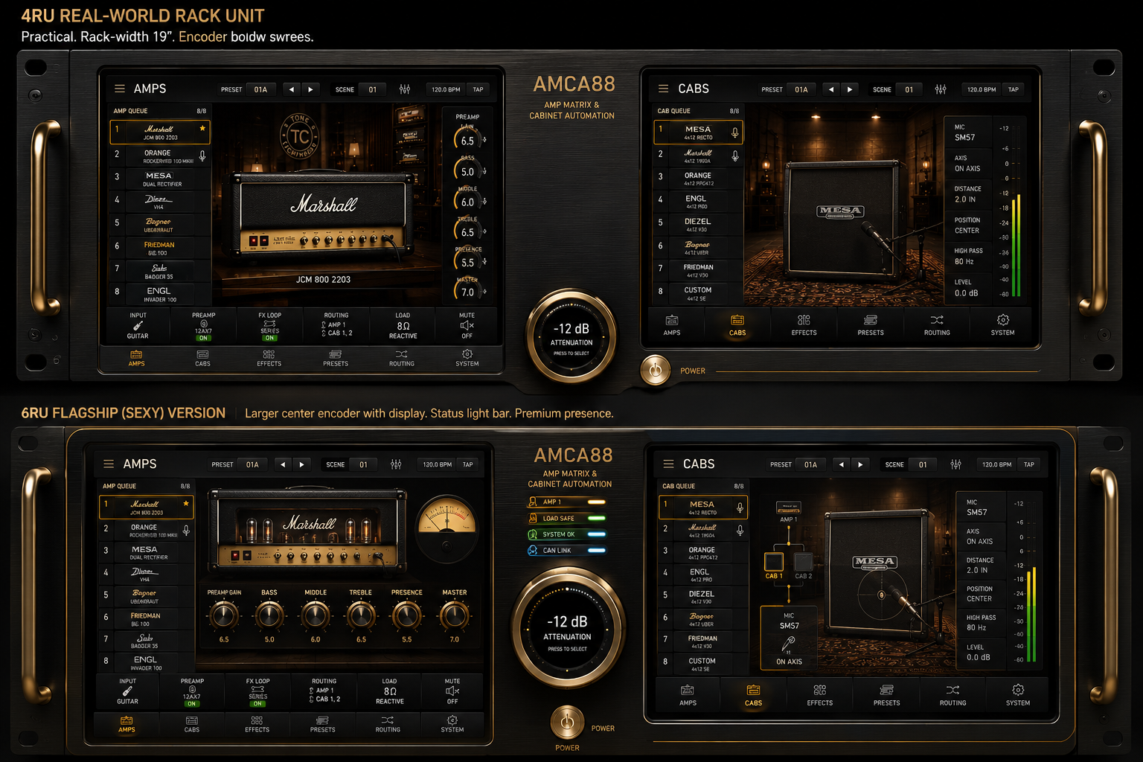
Task: Select CAB 1 on 6RU CABS screen
Action: point(774,564)
